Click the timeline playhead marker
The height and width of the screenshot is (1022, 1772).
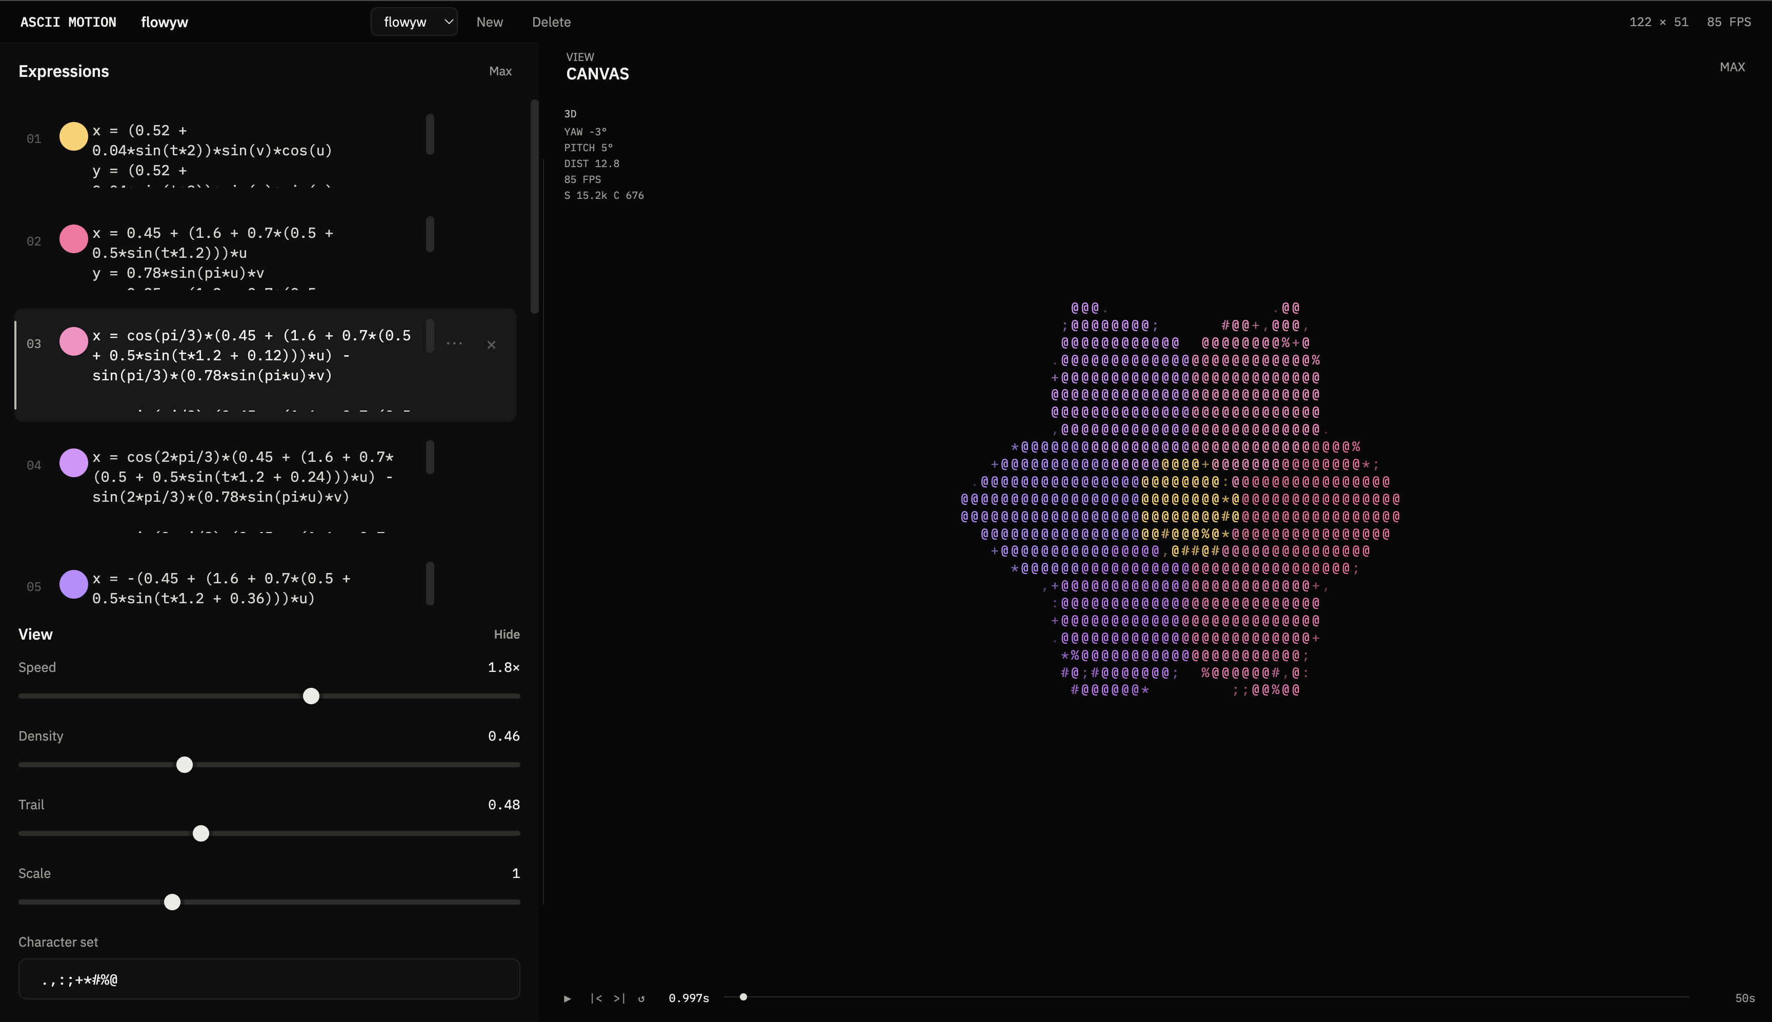(x=743, y=997)
